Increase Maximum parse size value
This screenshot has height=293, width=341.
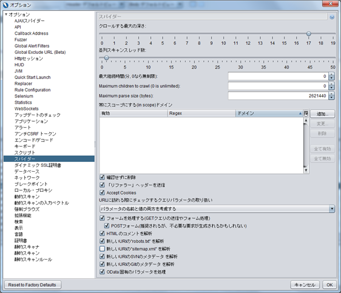[332, 94]
